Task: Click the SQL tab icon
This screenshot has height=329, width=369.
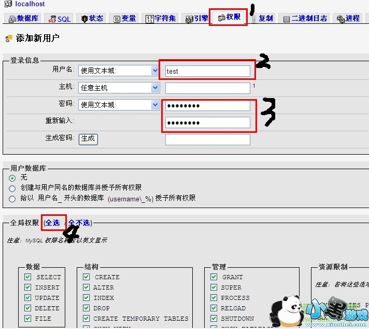Action: pos(52,19)
